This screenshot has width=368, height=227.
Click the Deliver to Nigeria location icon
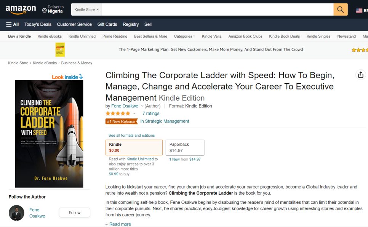click(45, 11)
